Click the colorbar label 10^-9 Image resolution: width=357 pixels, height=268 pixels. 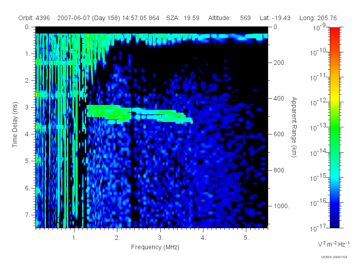320,27
